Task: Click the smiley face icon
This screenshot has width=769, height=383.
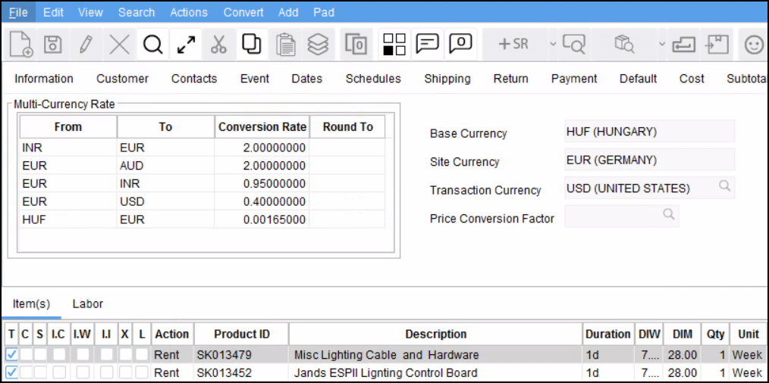Action: 753,45
